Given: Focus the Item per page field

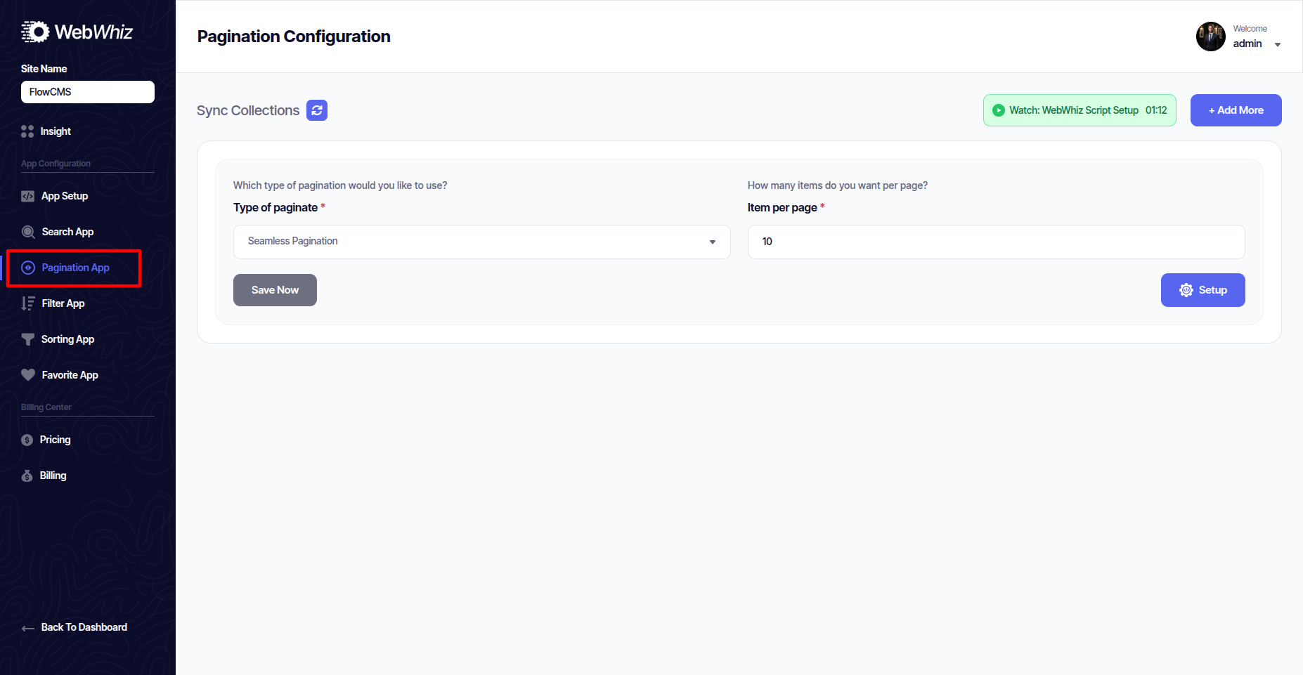Looking at the screenshot, I should tap(996, 242).
